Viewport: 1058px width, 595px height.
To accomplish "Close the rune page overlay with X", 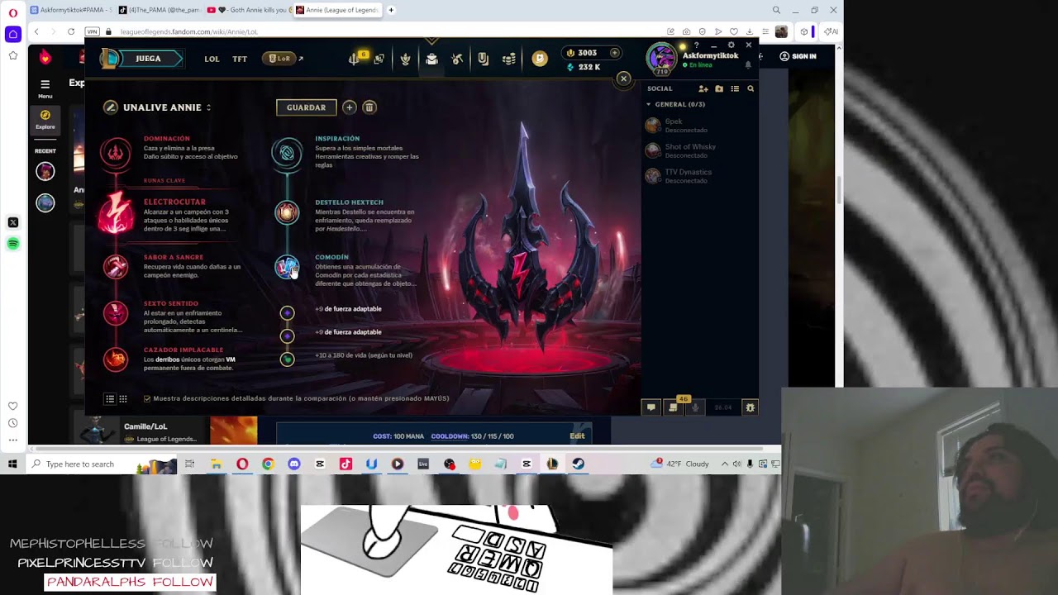I will click(x=624, y=79).
